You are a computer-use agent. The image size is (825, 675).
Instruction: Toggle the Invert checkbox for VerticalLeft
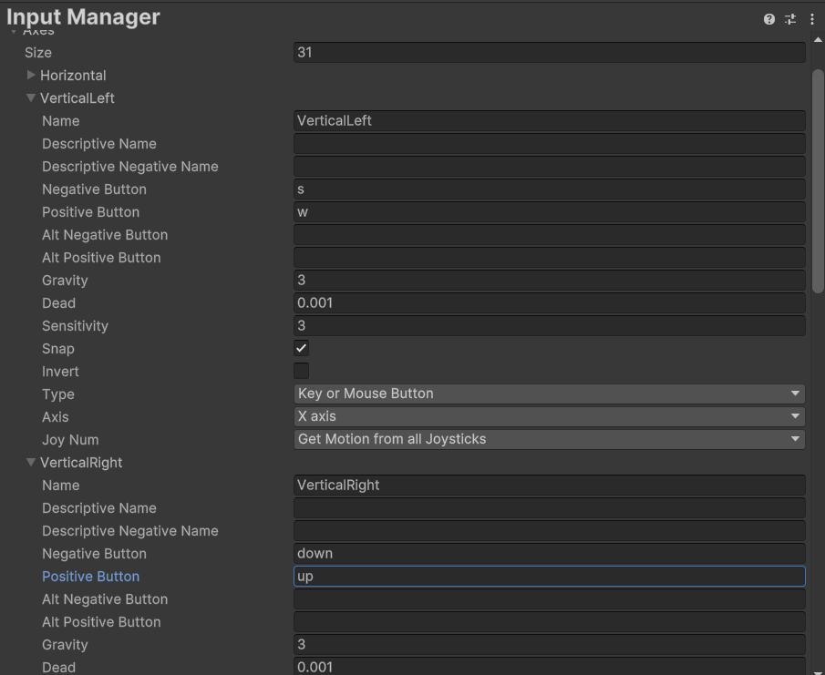click(301, 371)
